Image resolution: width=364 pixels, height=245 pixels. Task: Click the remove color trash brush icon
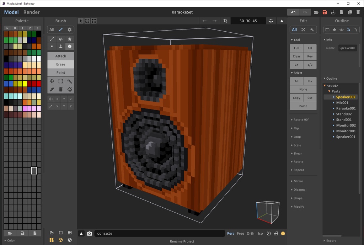60,89
